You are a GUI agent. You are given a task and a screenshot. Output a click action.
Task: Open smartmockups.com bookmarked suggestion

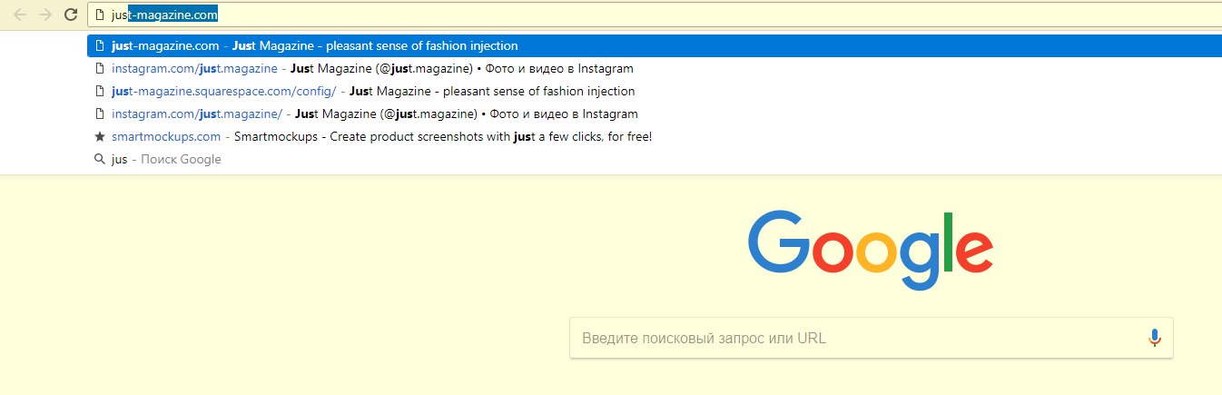(654, 136)
